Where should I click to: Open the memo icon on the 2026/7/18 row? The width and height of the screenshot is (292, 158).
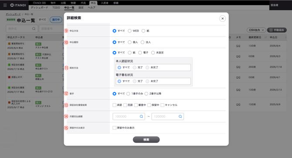pyautogui.click(x=238, y=67)
